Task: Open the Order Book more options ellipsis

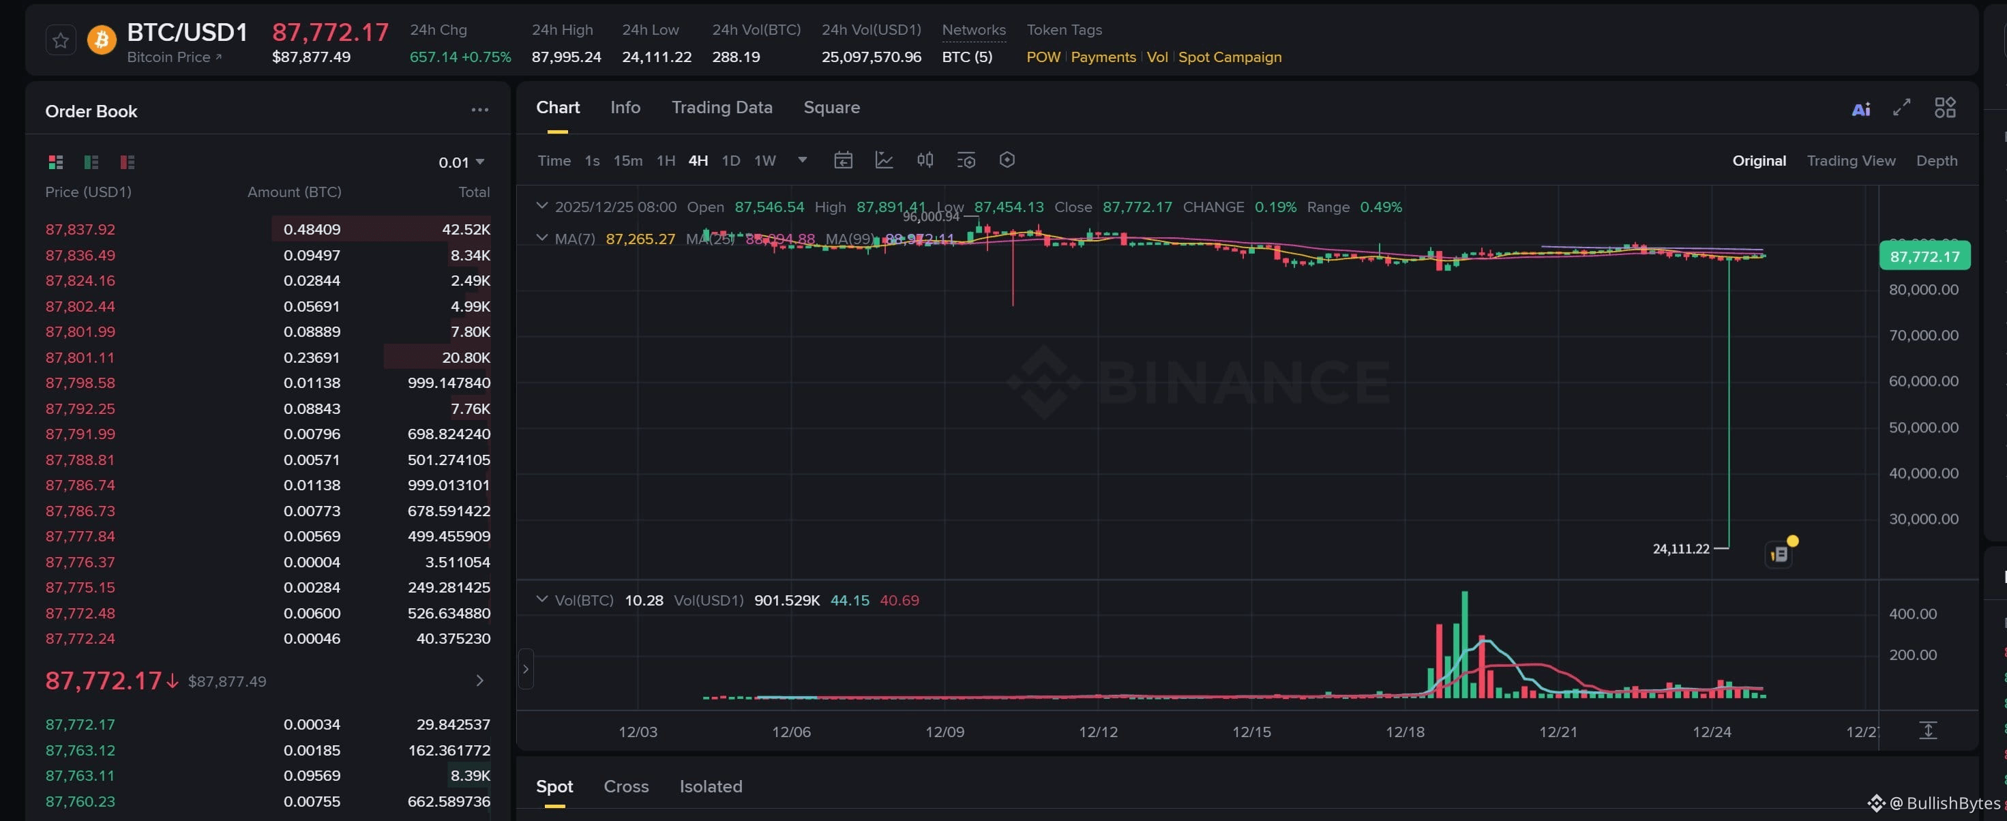Action: pyautogui.click(x=479, y=110)
